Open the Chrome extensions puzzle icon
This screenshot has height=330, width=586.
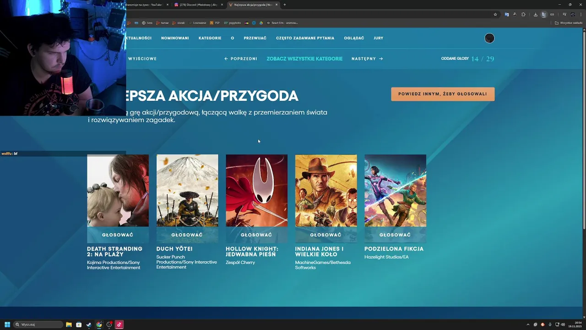click(x=523, y=14)
